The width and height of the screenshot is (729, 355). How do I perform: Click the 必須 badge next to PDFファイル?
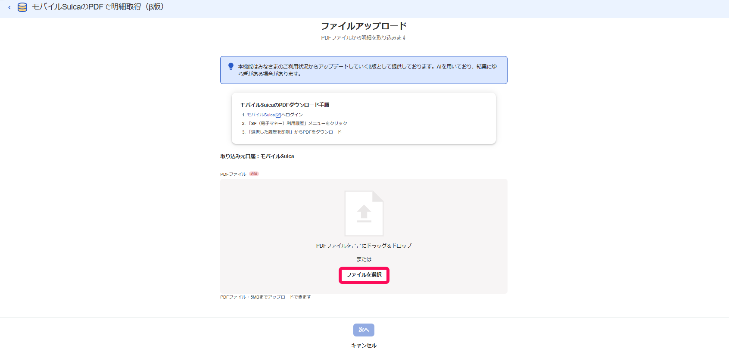pos(254,174)
